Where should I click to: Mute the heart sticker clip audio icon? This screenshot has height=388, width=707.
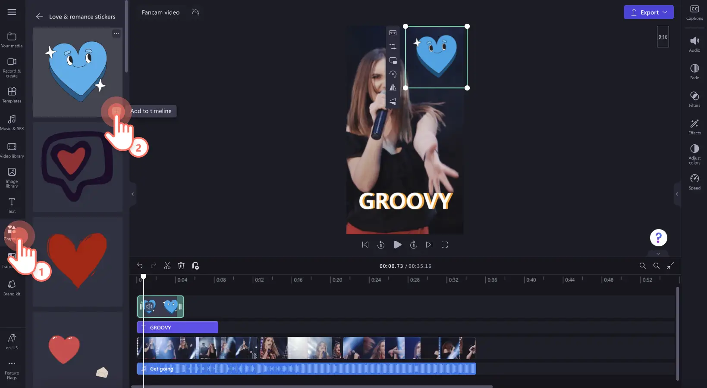pos(149,307)
